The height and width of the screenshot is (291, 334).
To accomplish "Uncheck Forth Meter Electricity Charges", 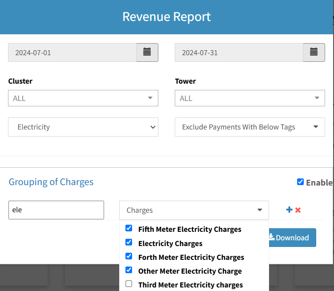I will pos(129,256).
